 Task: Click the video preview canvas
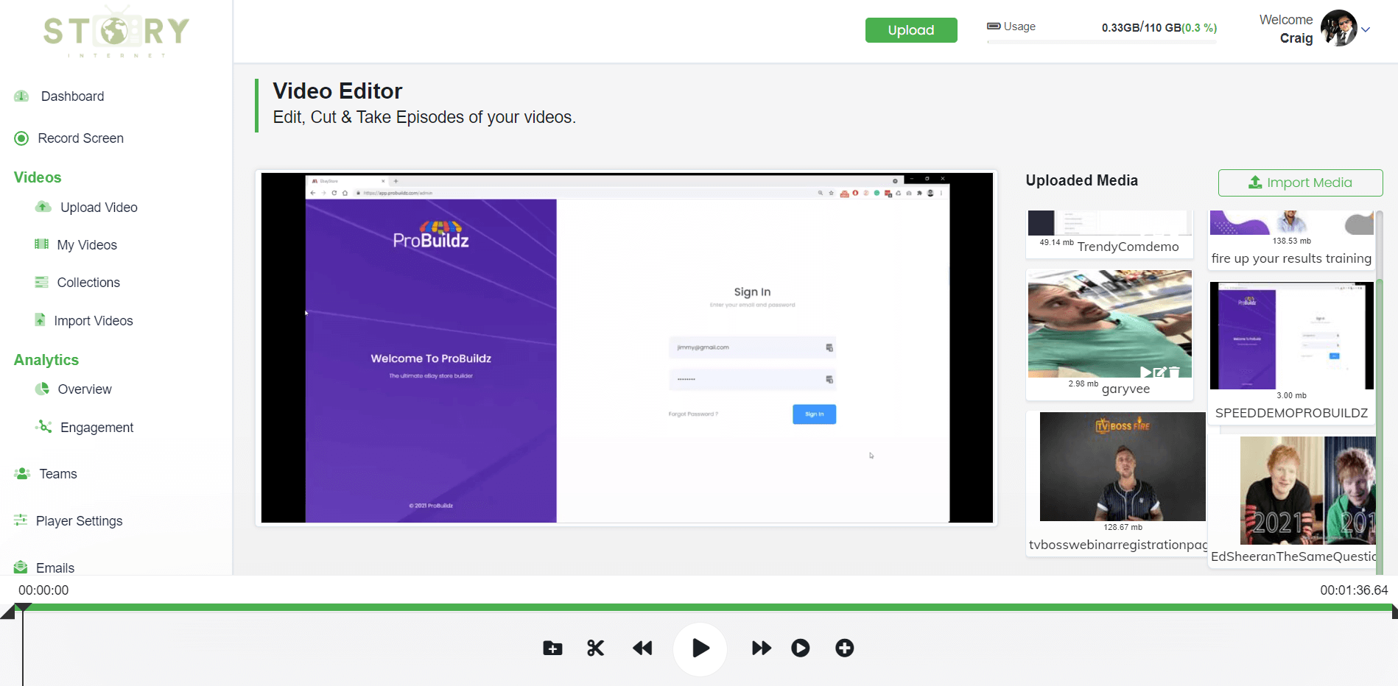tap(627, 347)
